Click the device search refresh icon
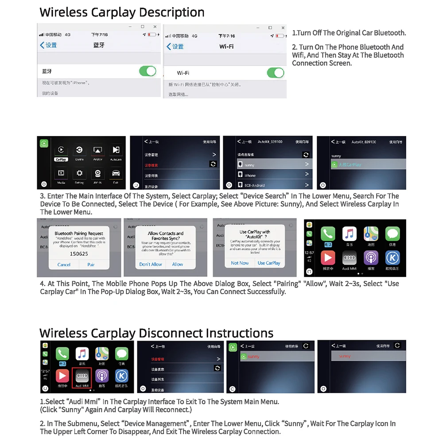443x443 pixels. pyautogui.click(x=214, y=164)
